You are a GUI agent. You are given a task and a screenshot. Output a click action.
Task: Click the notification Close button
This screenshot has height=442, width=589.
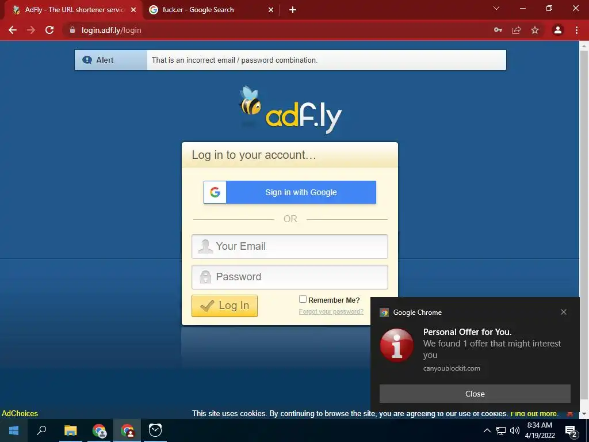point(475,394)
